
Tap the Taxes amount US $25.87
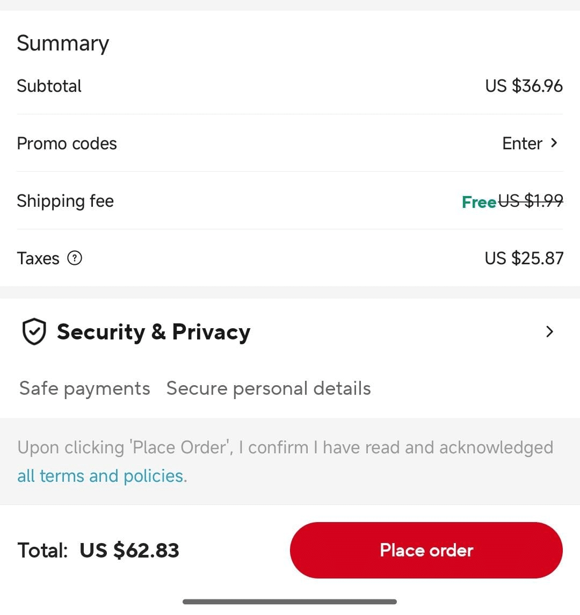click(x=524, y=258)
